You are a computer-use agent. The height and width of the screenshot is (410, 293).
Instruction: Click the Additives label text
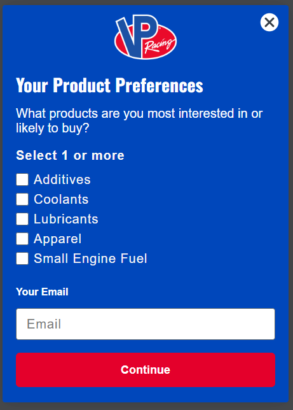coord(62,180)
